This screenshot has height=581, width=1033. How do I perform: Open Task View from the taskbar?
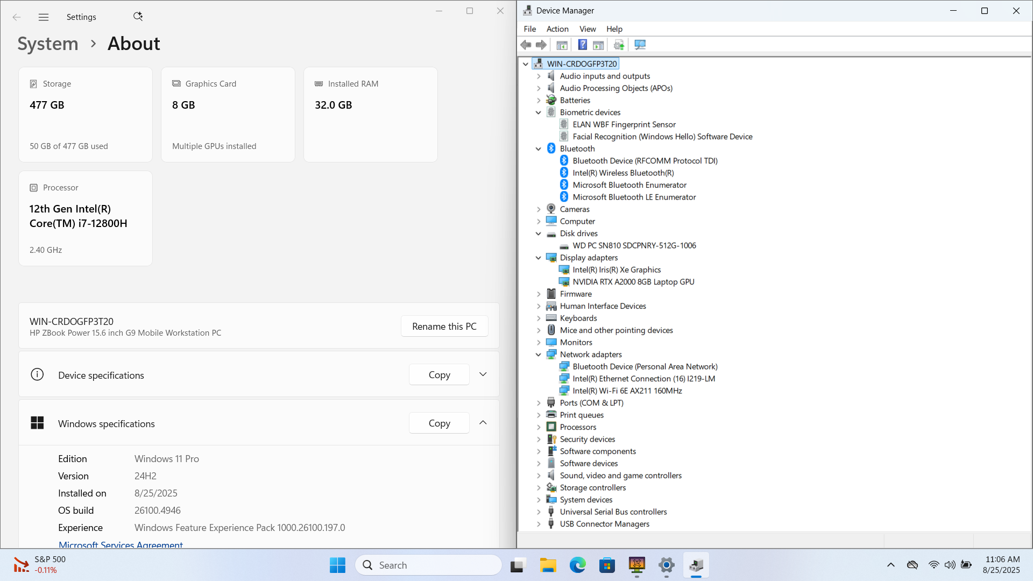coord(518,565)
